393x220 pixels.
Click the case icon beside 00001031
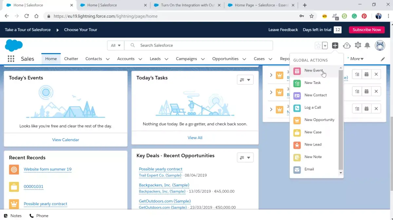14,187
